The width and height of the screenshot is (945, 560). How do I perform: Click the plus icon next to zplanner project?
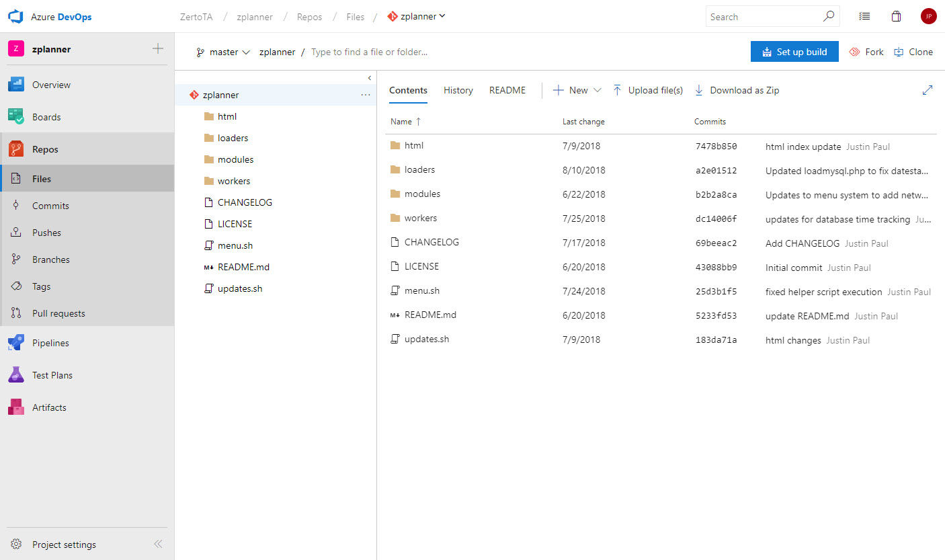coord(158,48)
